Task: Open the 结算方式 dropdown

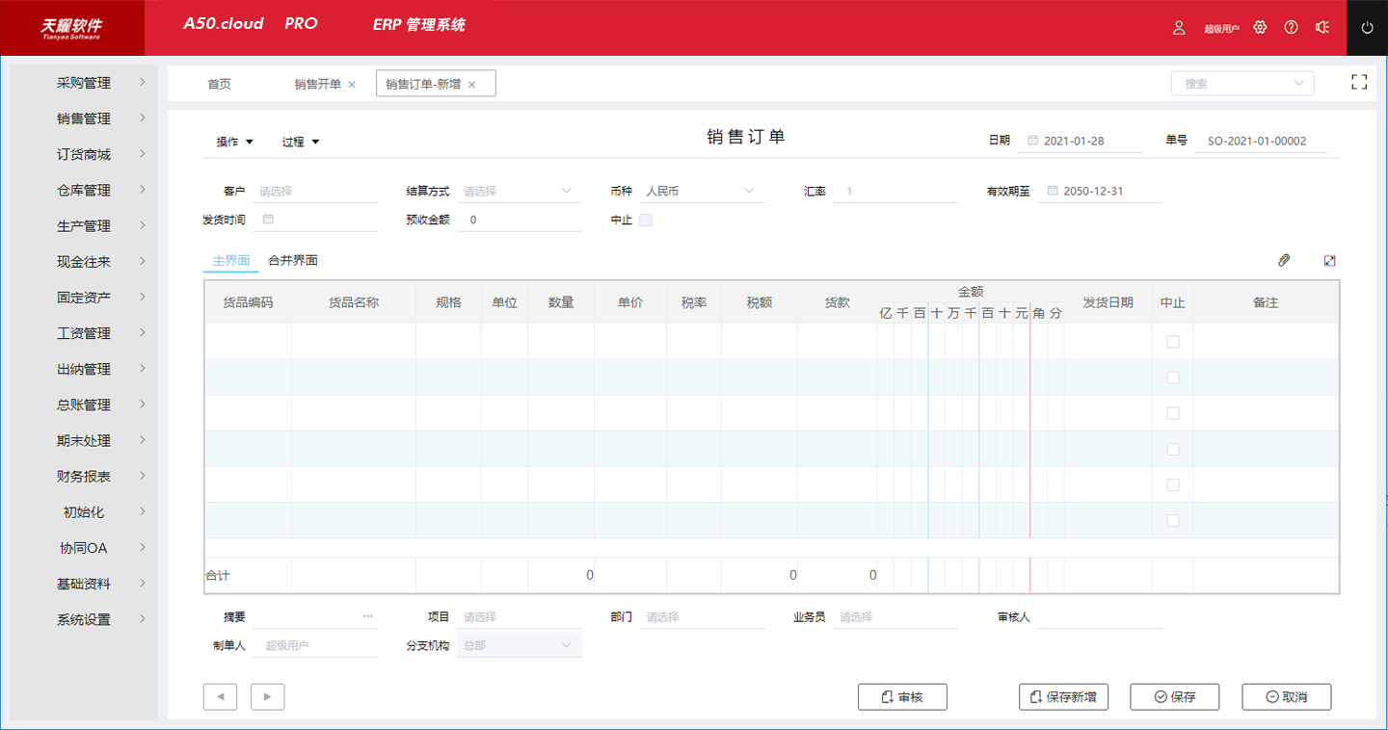Action: coord(519,192)
